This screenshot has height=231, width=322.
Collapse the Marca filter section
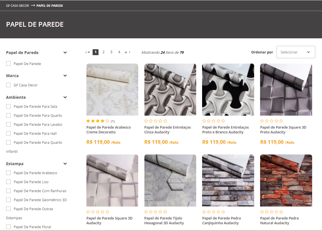tap(65, 76)
